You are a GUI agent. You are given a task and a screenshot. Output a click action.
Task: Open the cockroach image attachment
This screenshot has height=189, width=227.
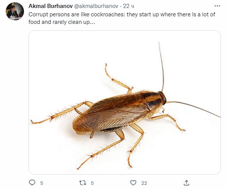[125, 102]
